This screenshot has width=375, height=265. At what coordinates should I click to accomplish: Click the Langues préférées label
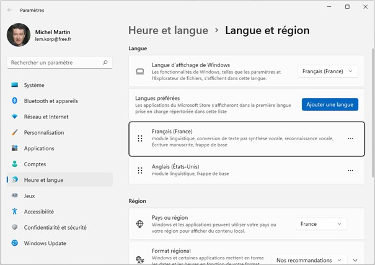click(157, 98)
